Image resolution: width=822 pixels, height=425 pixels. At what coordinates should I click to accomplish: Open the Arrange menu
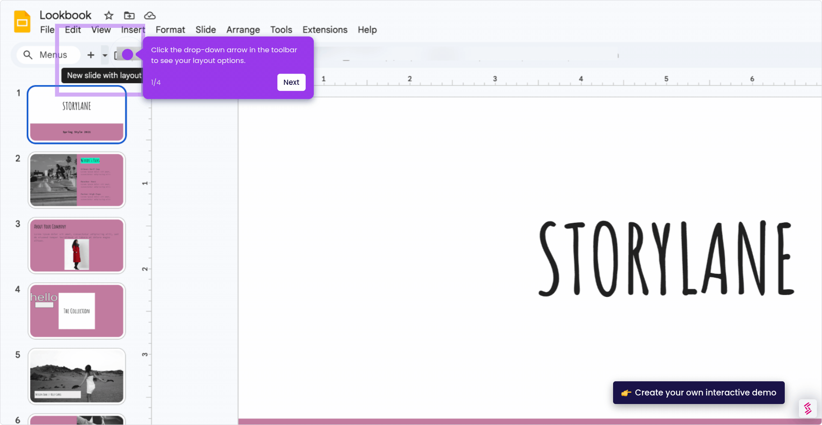(243, 30)
